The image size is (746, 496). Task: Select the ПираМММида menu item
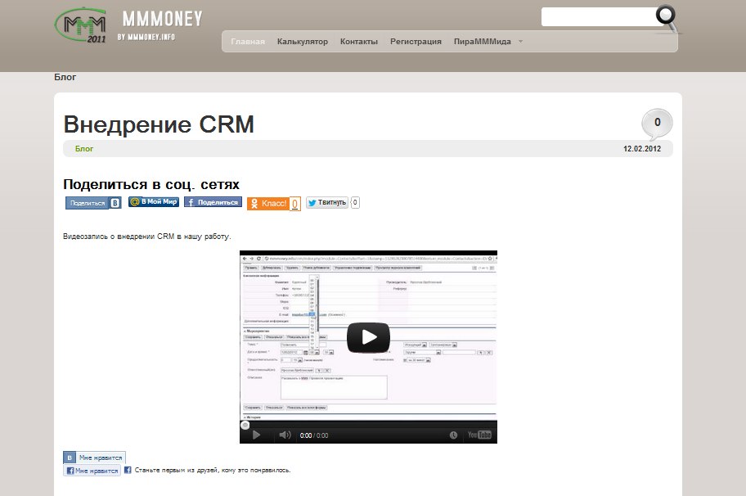click(483, 42)
